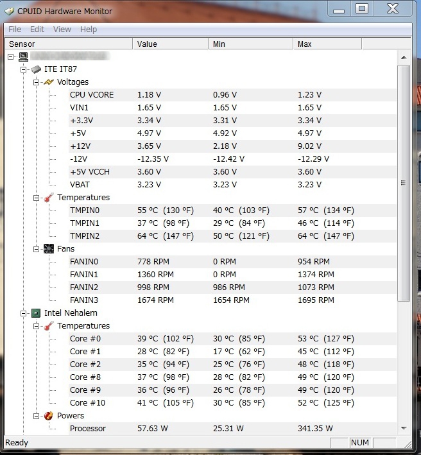Select the +12V row
The width and height of the screenshot is (421, 455).
[x=232, y=146]
